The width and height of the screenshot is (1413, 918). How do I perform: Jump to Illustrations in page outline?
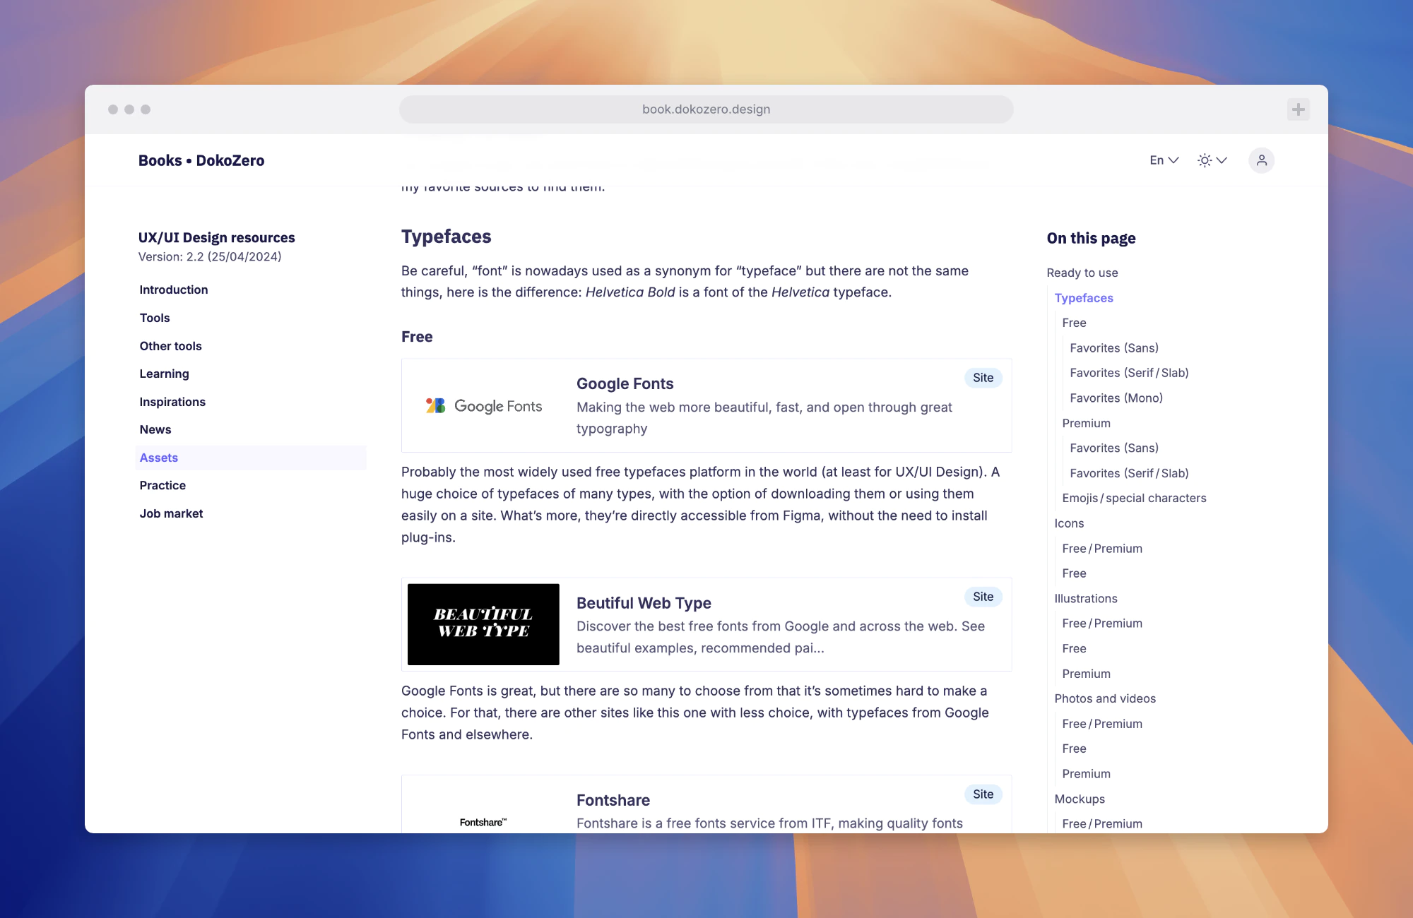point(1085,599)
